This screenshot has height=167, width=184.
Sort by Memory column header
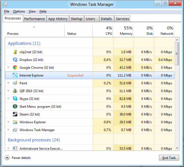pos(123,31)
